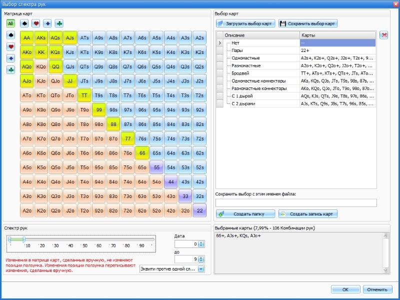Toggle the 44 pair cell
Image resolution: width=400 pixels, height=300 pixels.
click(171, 182)
